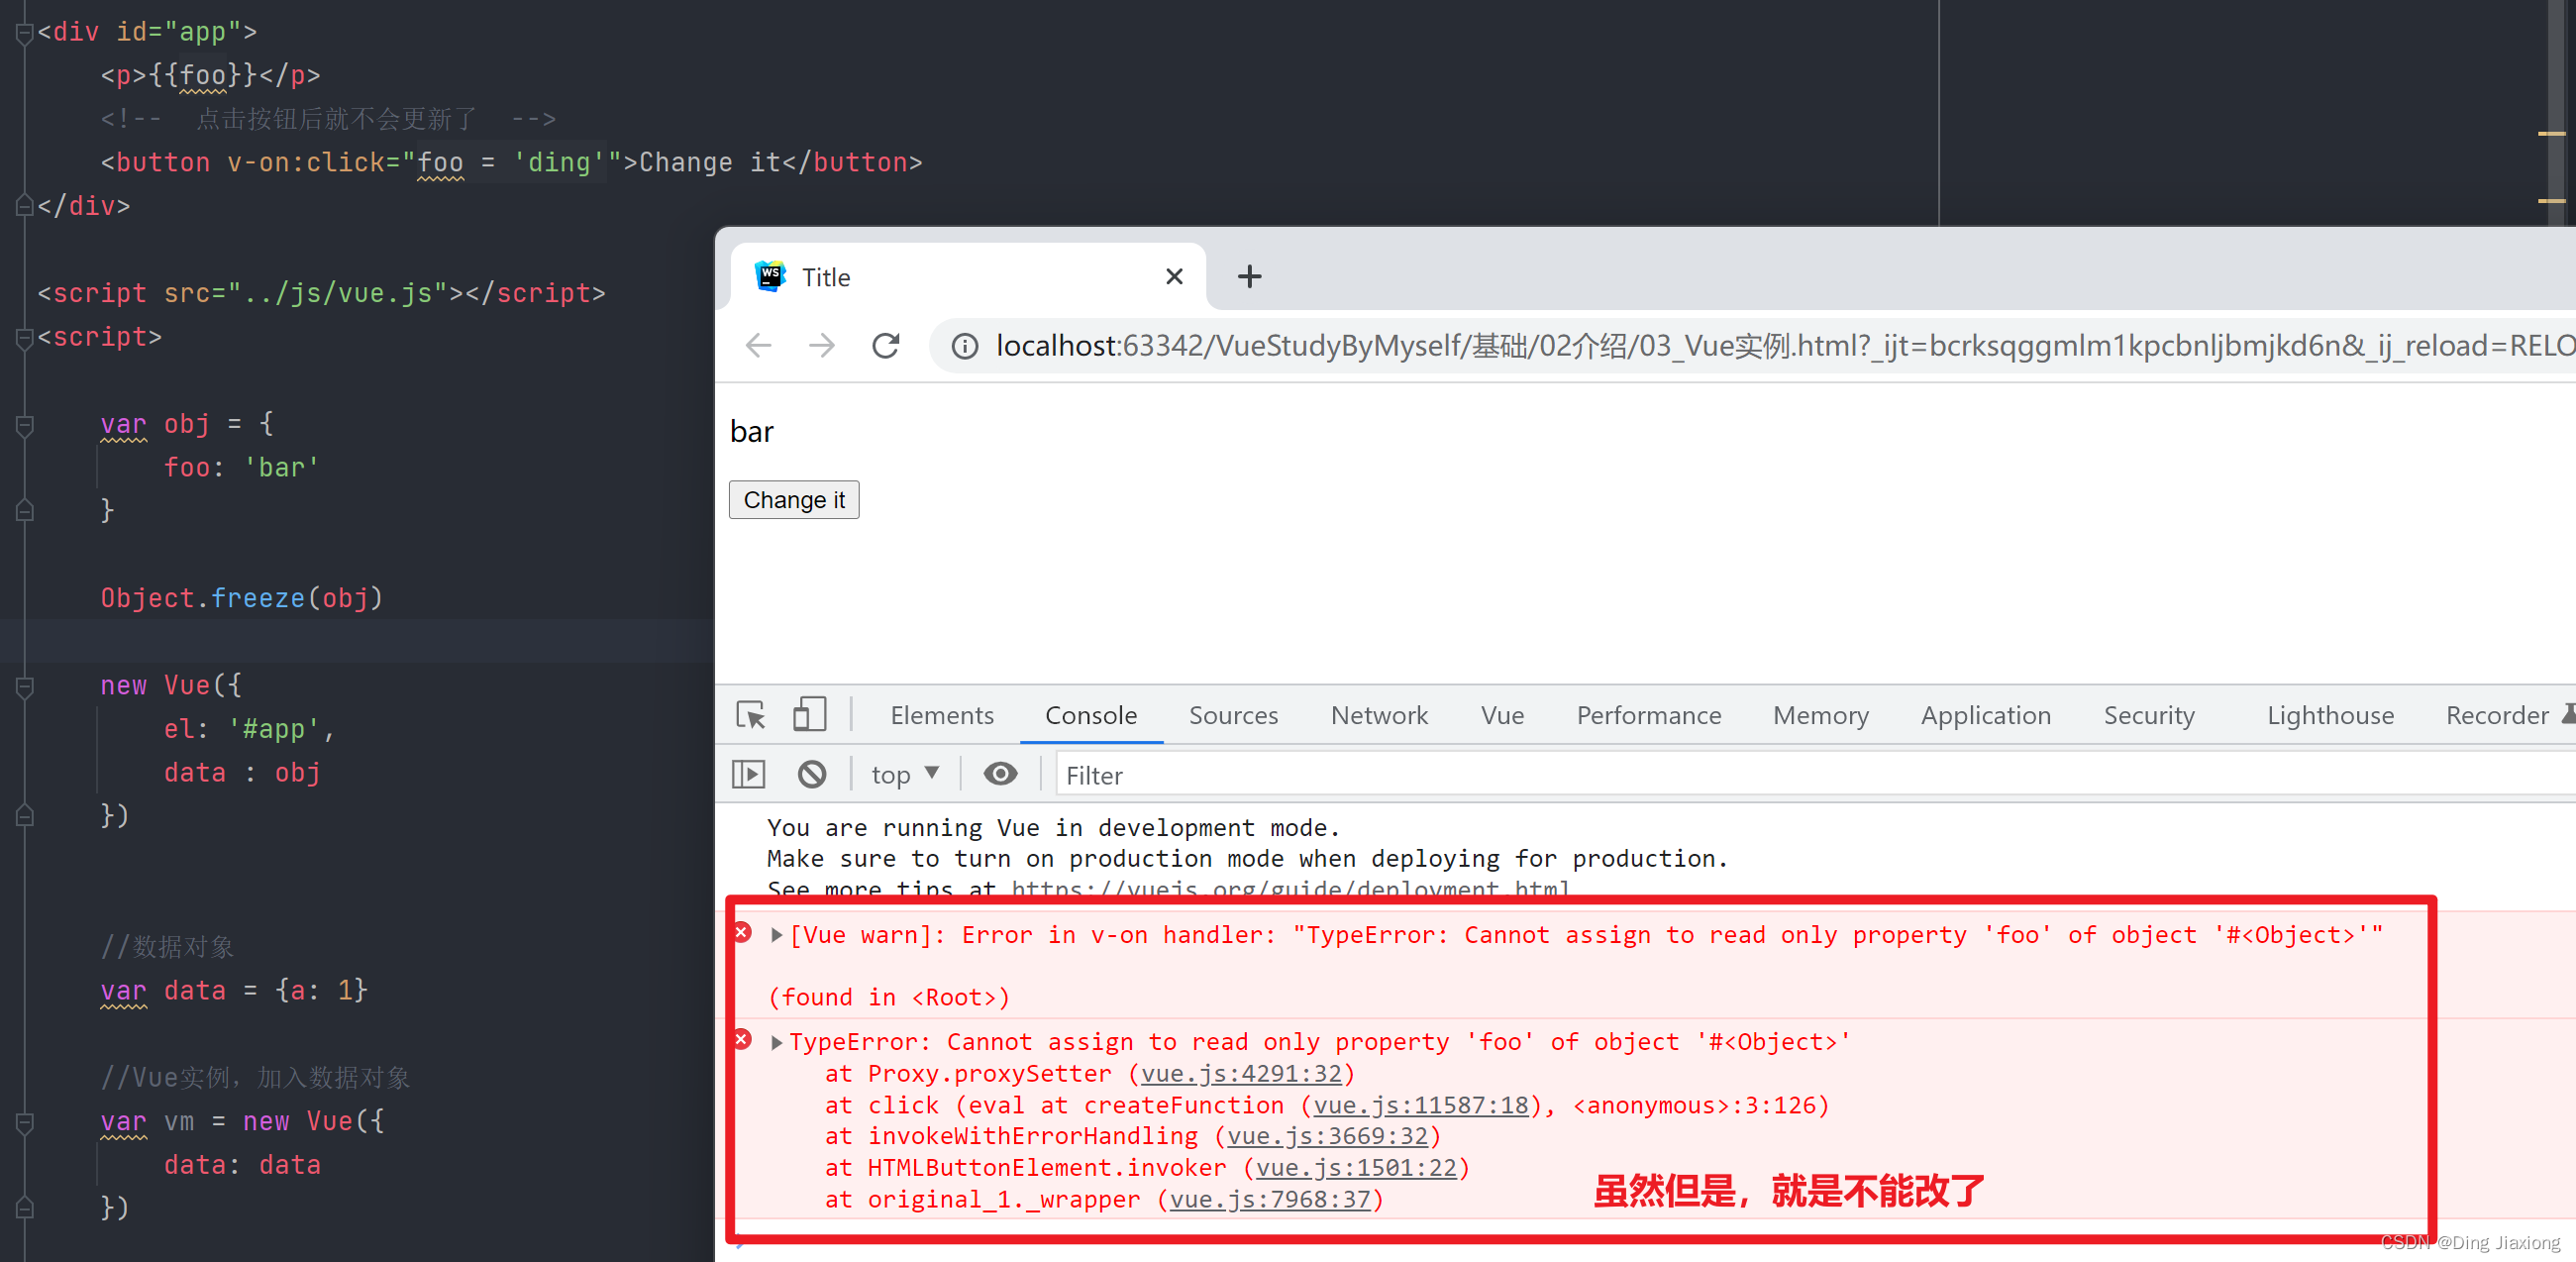Close the Title browser tab

point(1175,276)
